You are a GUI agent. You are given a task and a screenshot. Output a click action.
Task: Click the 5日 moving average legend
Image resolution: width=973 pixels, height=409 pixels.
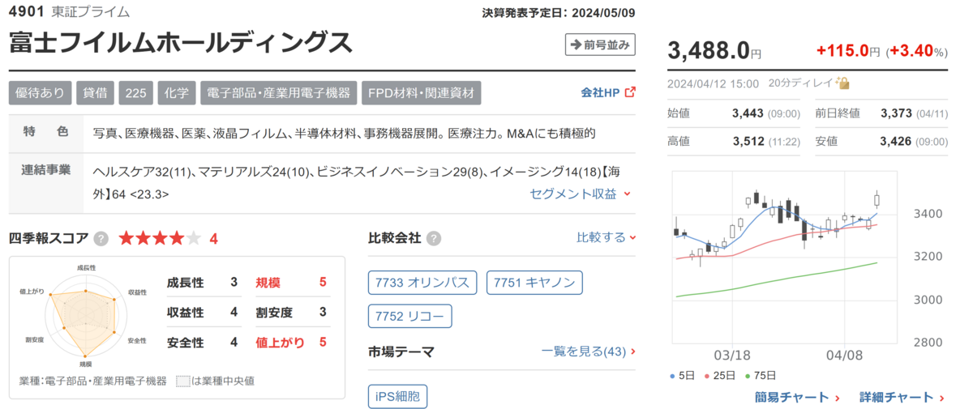click(x=684, y=376)
